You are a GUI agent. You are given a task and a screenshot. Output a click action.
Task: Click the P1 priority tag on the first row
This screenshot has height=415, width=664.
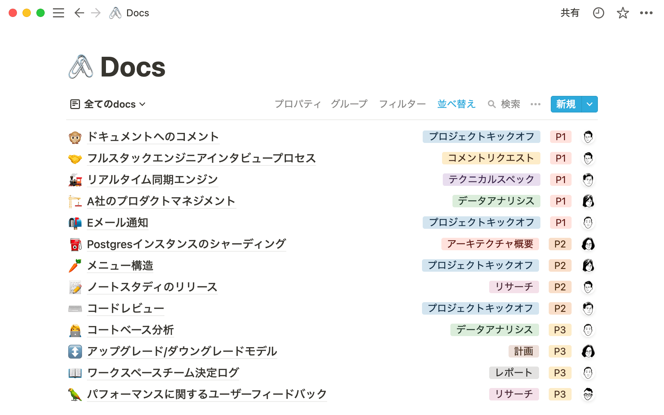tap(560, 137)
